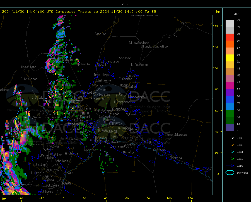The height and width of the screenshot is (202, 251).
Task: Select the blue 35 dBZ color swatch
Action: click(230, 100)
